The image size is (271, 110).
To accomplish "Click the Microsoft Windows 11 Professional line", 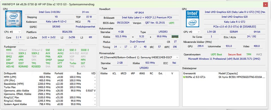I will 224,59.
